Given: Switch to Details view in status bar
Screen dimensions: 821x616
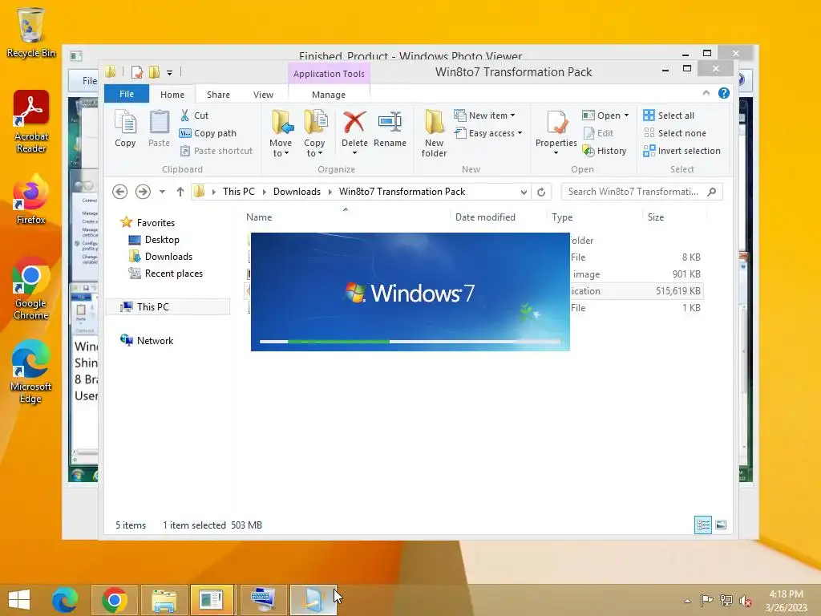Looking at the screenshot, I should tap(702, 525).
